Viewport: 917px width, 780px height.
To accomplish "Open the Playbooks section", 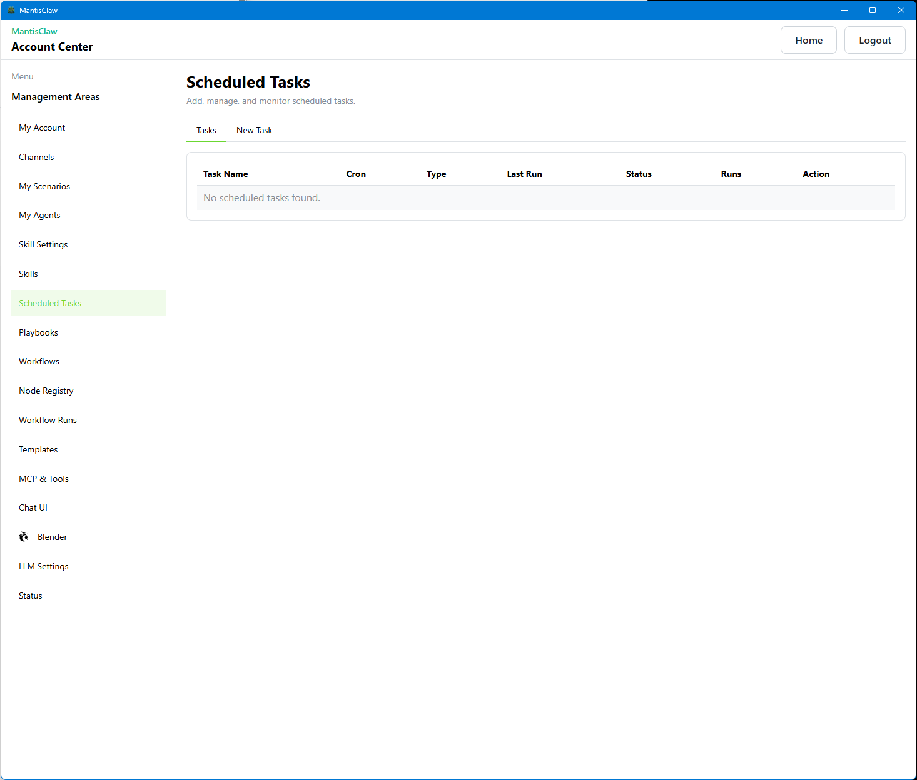I will click(38, 332).
